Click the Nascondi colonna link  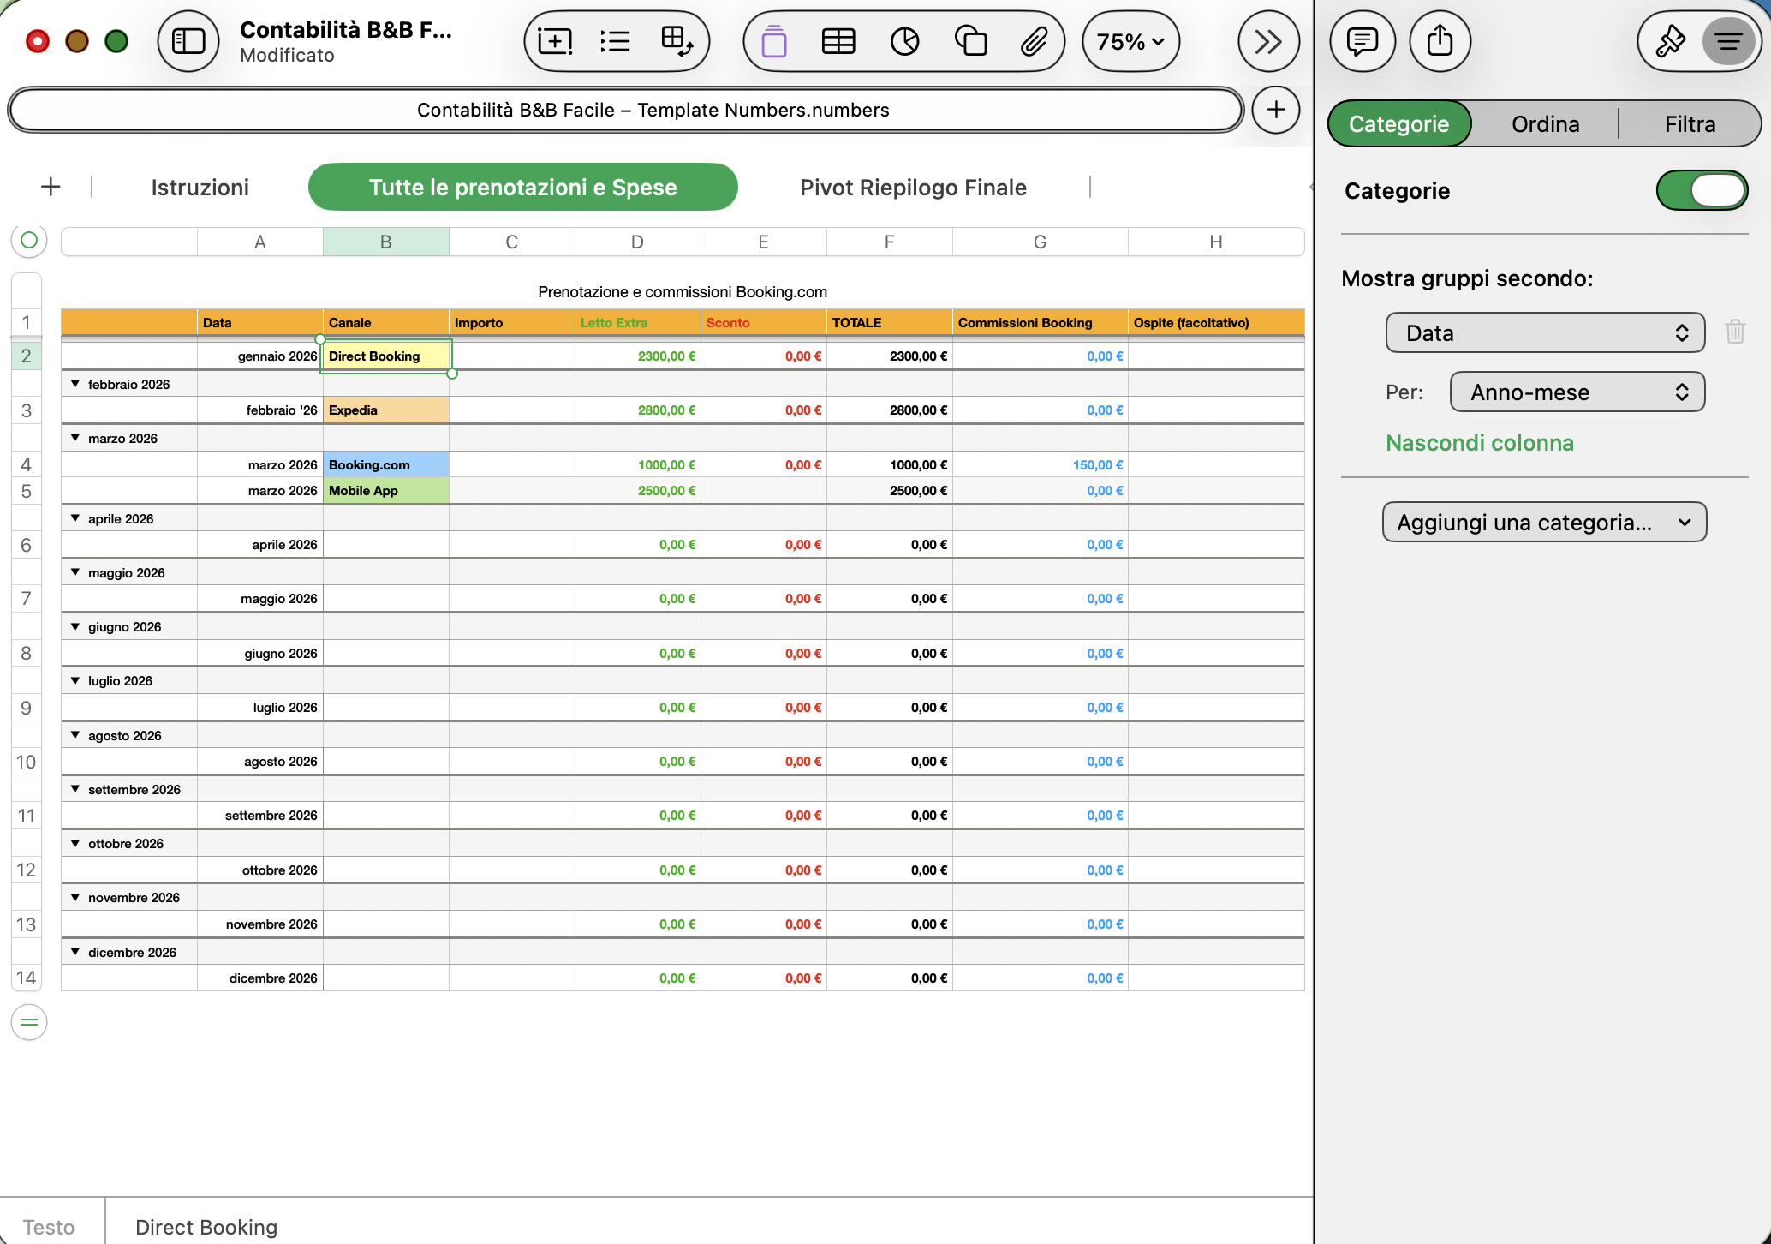[1480, 443]
